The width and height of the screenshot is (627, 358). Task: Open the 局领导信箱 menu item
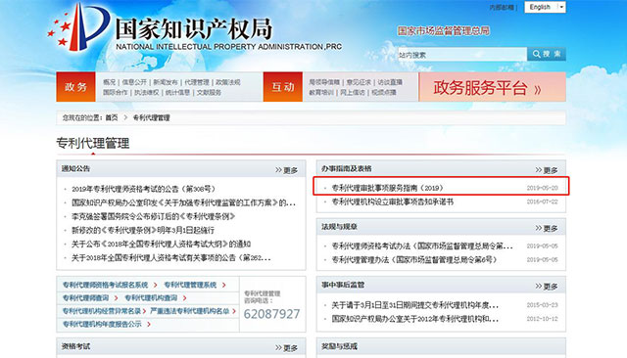click(x=324, y=82)
